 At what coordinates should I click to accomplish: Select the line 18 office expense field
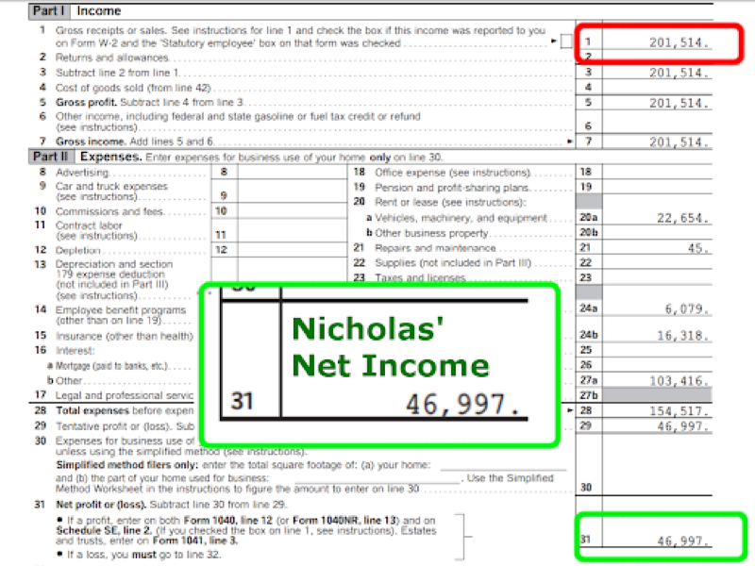[x=668, y=173]
